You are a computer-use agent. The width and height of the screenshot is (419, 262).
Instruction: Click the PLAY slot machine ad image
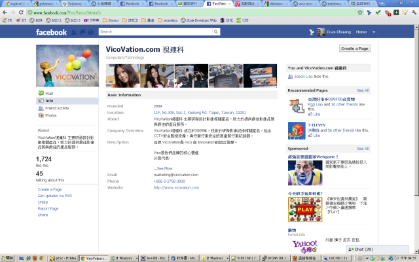coord(305,210)
